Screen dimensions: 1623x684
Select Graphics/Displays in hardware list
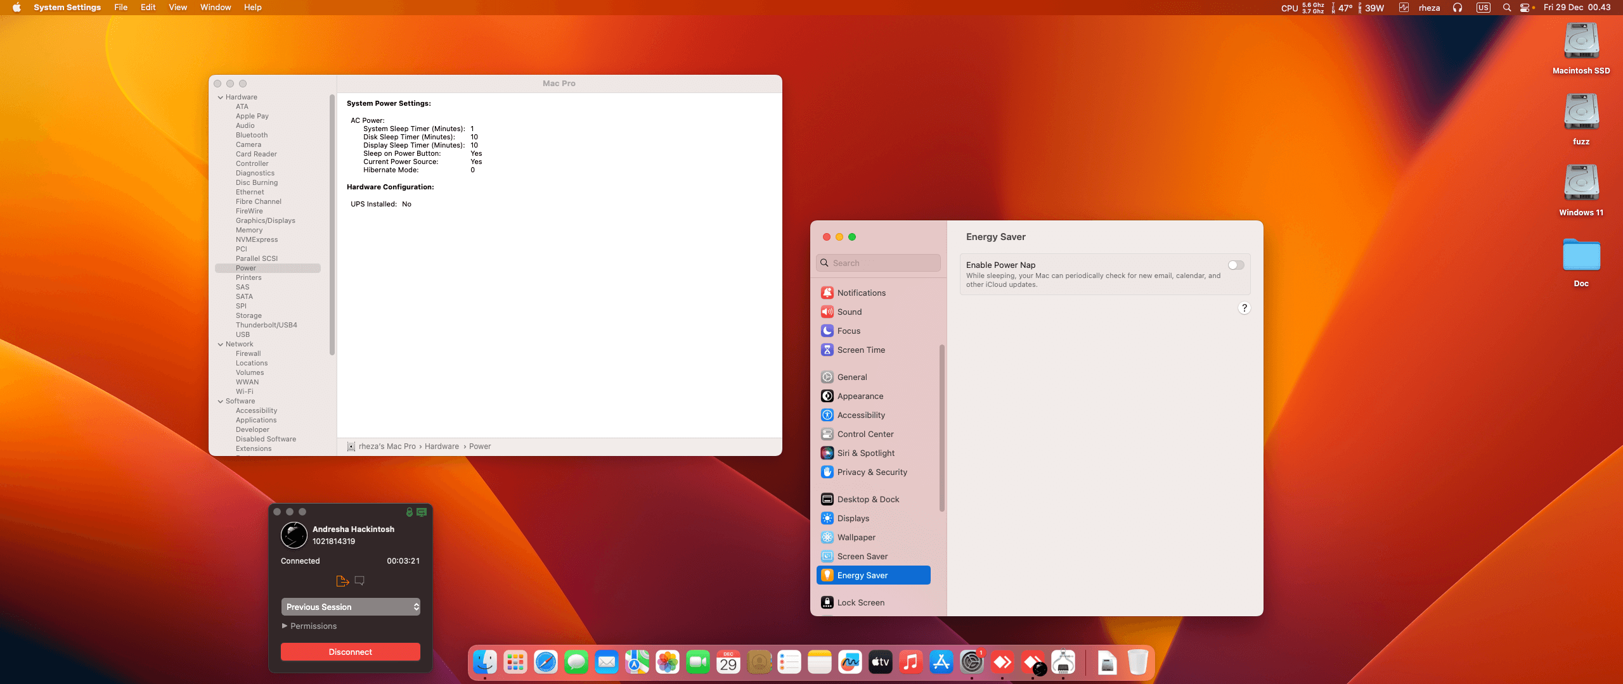[265, 220]
